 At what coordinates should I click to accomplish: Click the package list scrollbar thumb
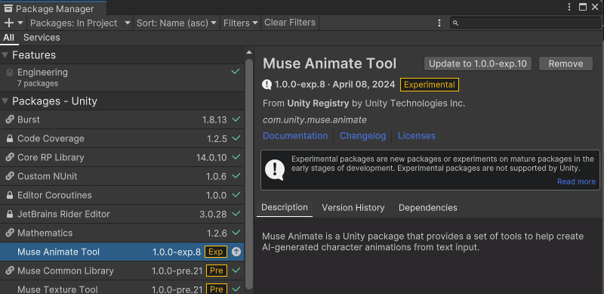click(249, 174)
